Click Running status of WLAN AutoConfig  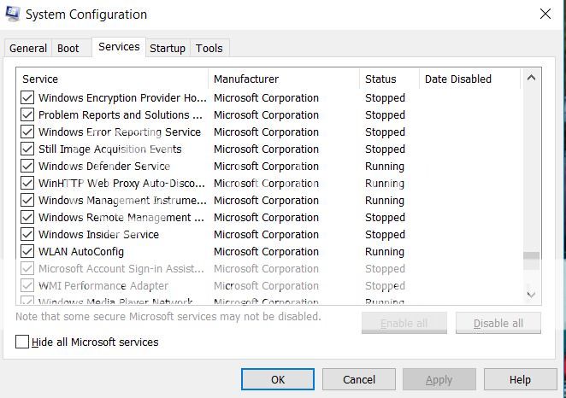click(385, 252)
